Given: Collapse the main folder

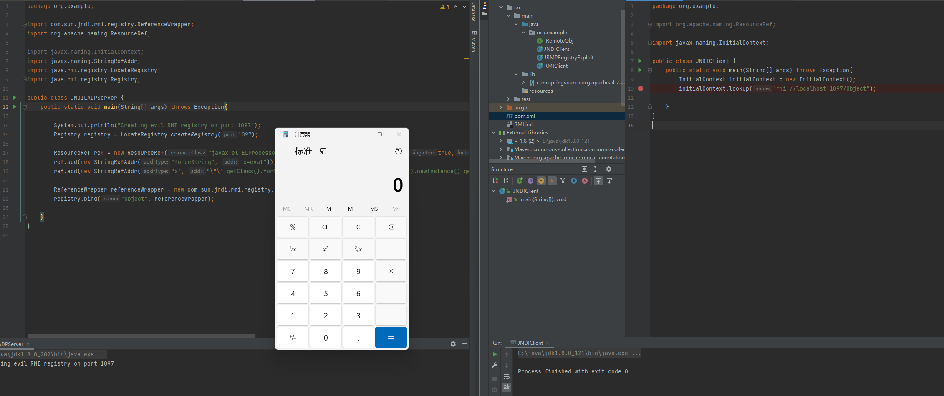Looking at the screenshot, I should pos(509,15).
